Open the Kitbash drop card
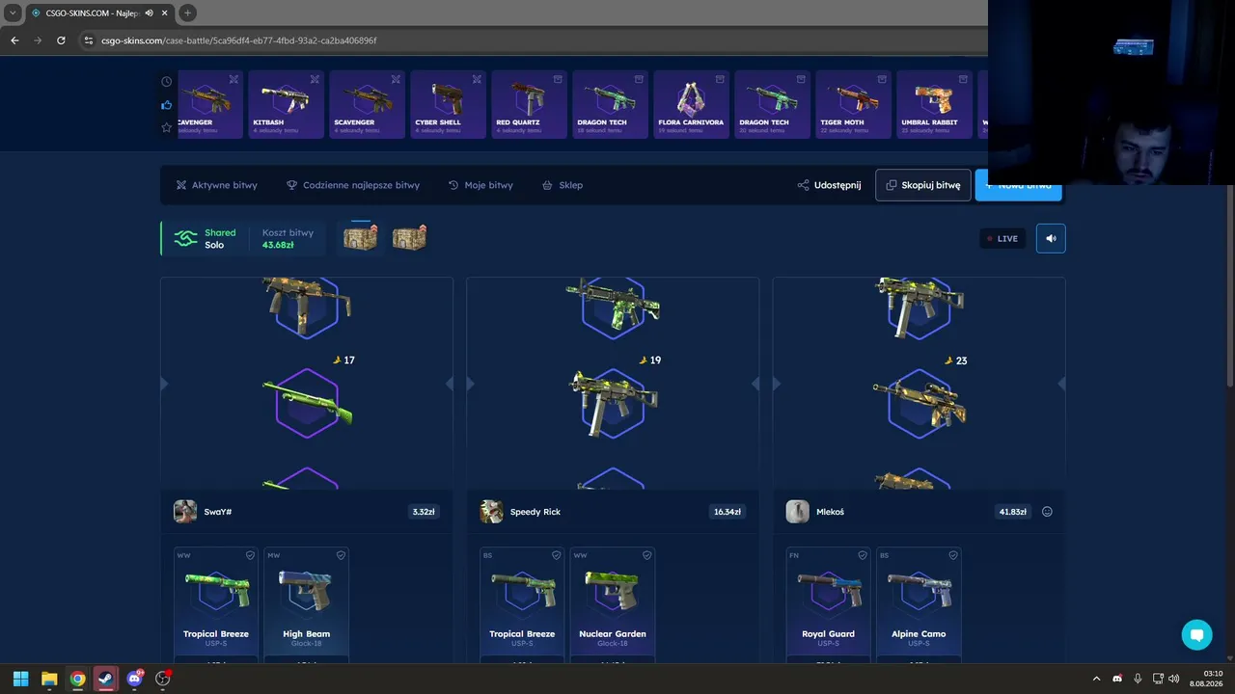Screen dimensions: 1235x694 (x=287, y=104)
